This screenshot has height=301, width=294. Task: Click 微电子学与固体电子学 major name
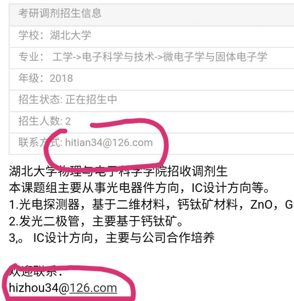(x=215, y=57)
